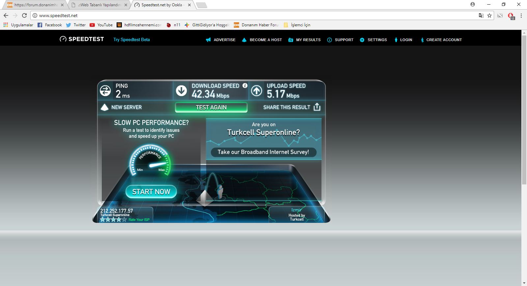This screenshot has width=527, height=286.
Task: Click the mail extension icon
Action: tap(500, 15)
